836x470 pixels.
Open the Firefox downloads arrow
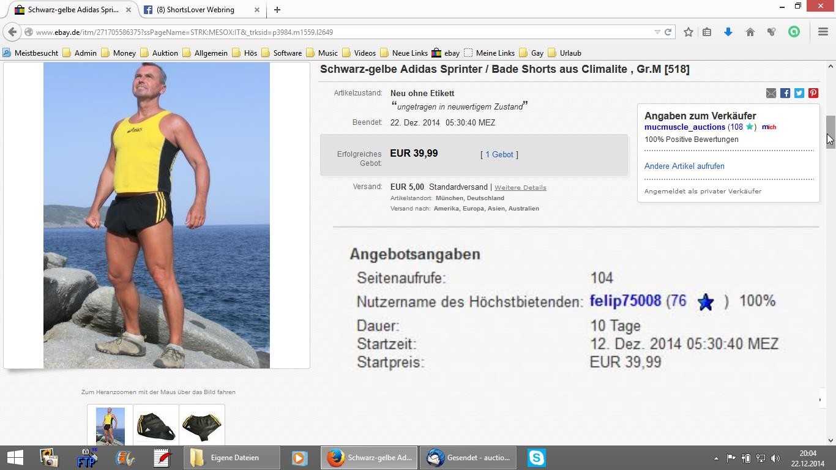(728, 32)
